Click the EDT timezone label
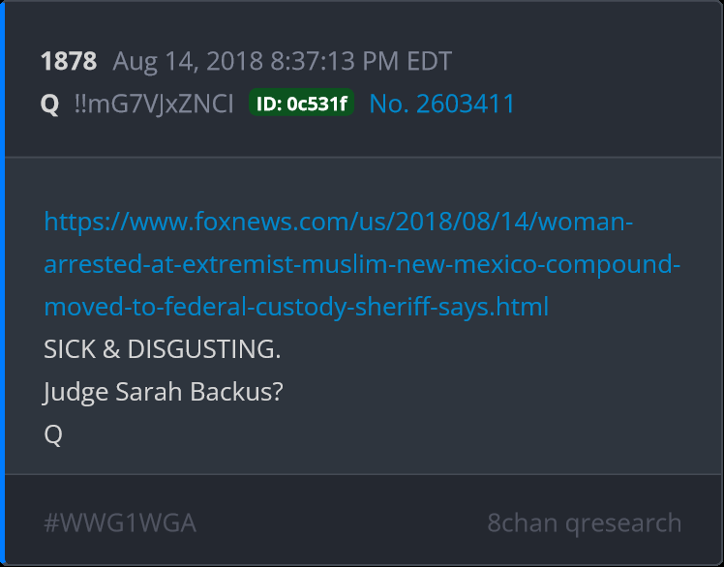Image resolution: width=724 pixels, height=567 pixels. [x=429, y=61]
